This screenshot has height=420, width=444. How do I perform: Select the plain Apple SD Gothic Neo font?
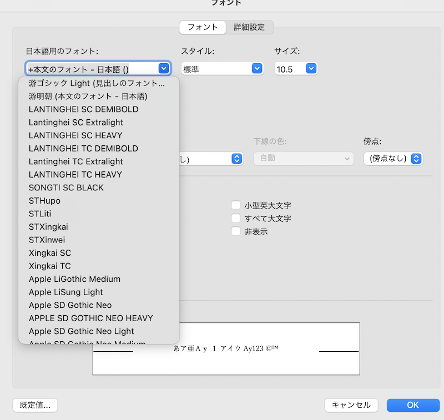[x=99, y=305]
